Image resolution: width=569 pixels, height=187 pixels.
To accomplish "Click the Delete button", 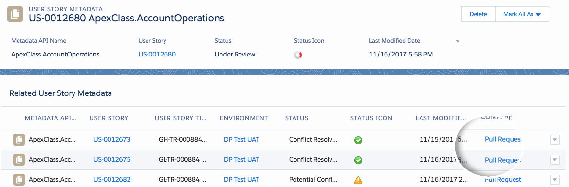I will 478,14.
